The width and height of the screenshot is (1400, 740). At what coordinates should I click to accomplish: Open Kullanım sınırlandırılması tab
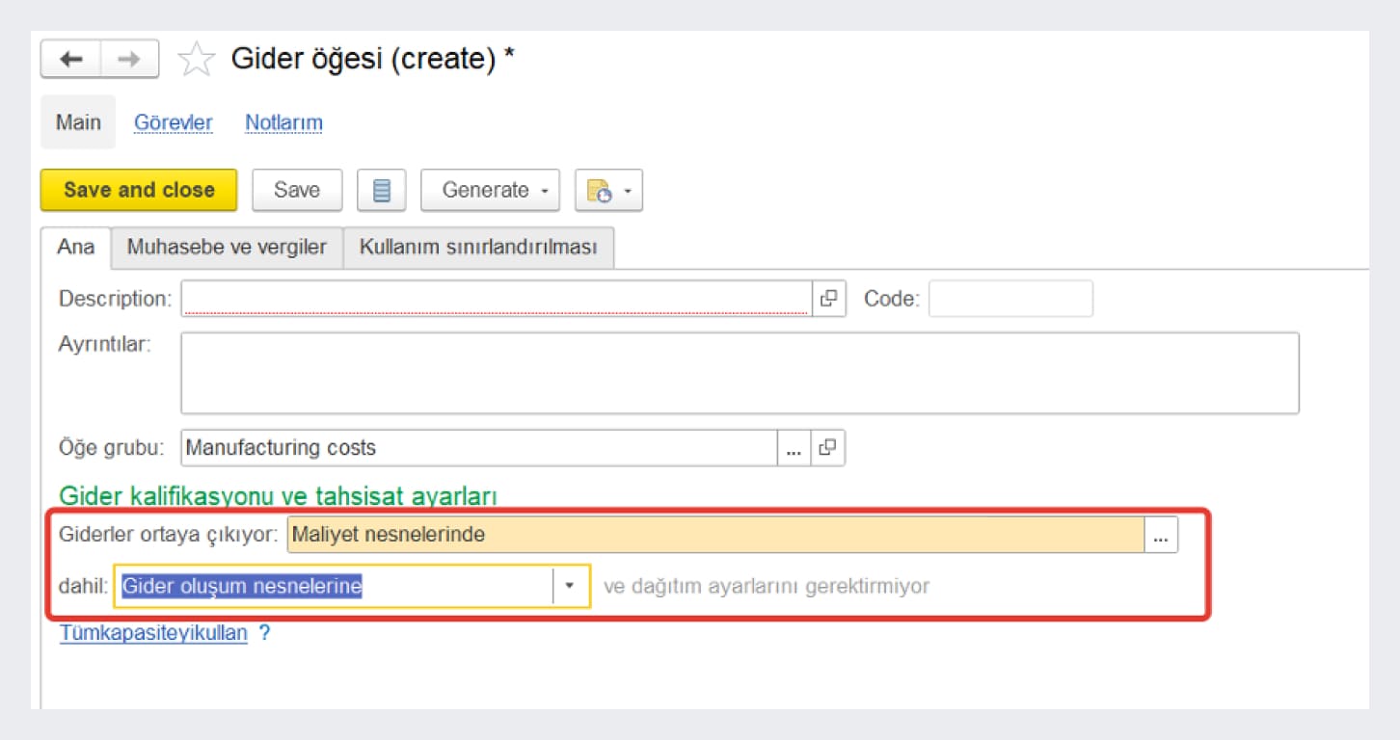click(x=478, y=247)
